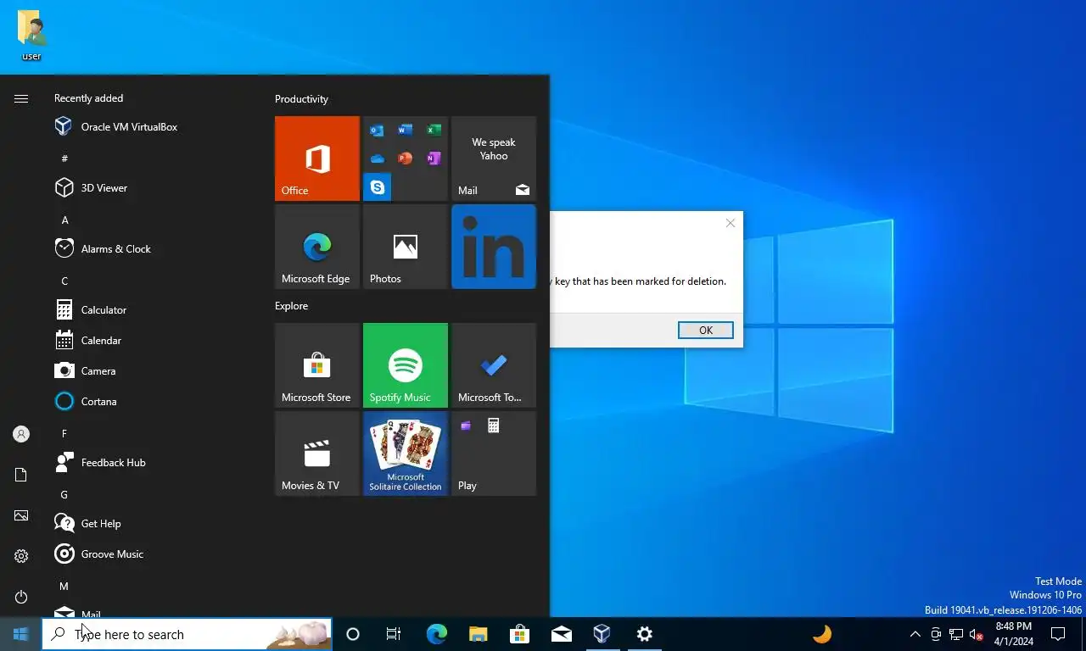
Task: Open Oracle VM VirtualBox from Recently added
Action: (153, 127)
